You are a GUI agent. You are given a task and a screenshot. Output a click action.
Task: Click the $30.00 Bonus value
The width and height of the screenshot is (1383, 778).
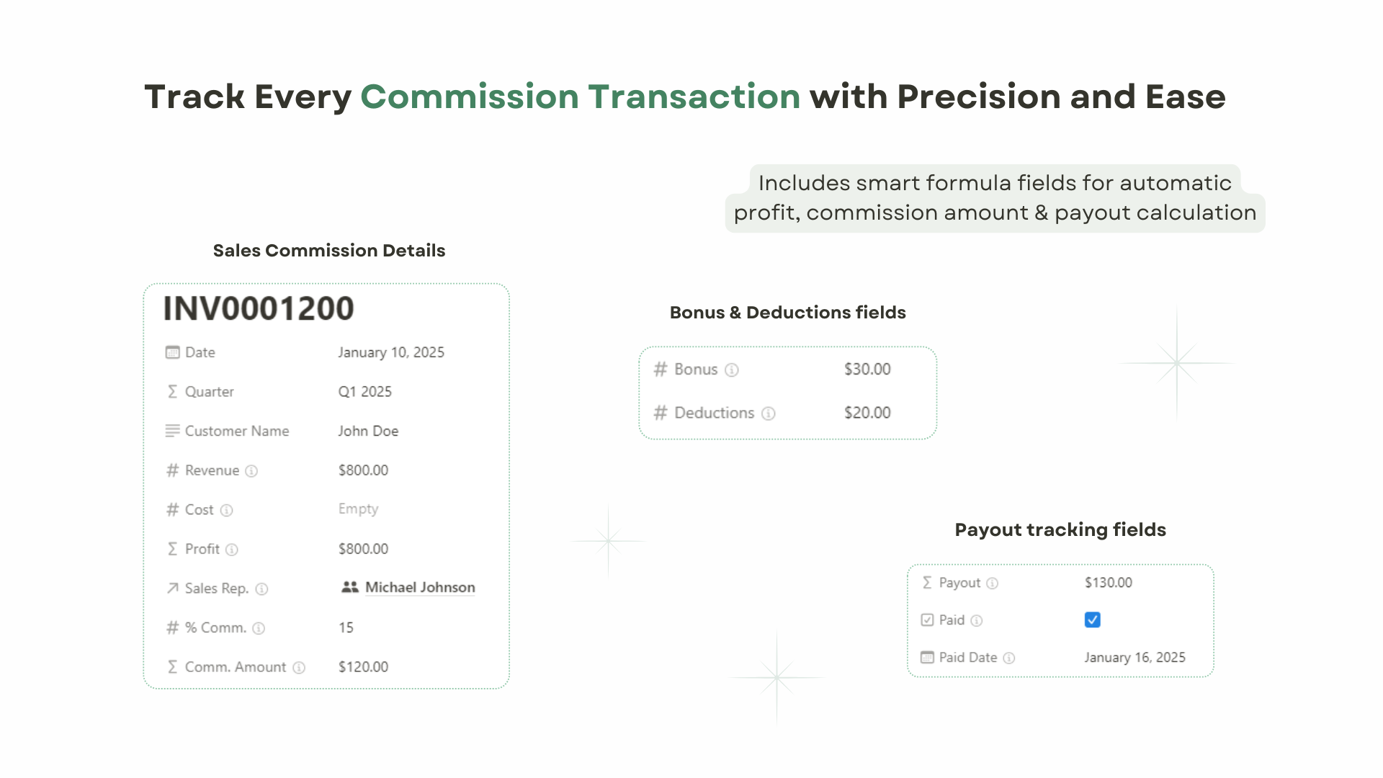point(867,369)
